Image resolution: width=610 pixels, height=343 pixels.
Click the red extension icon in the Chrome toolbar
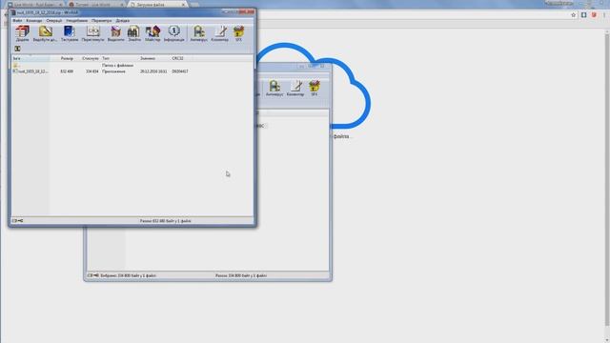tap(594, 15)
